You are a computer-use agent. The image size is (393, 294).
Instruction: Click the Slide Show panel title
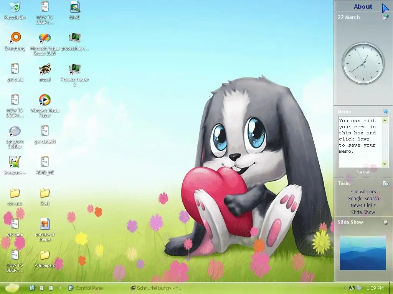click(350, 222)
